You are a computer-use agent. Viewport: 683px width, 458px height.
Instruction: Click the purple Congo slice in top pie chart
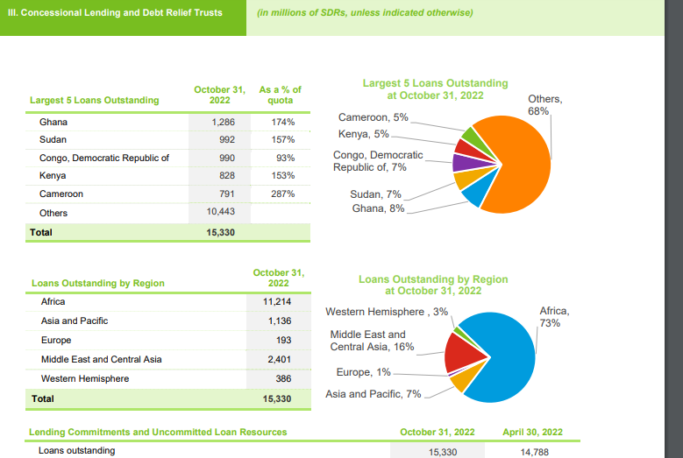click(x=462, y=163)
